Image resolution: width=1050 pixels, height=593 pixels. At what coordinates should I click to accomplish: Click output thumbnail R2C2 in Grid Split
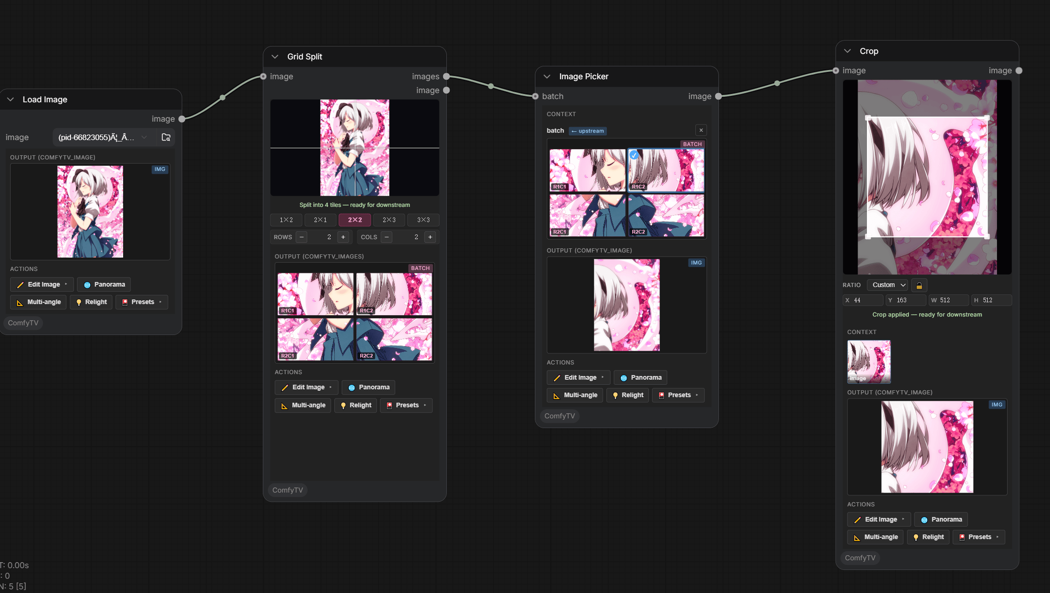[394, 339]
